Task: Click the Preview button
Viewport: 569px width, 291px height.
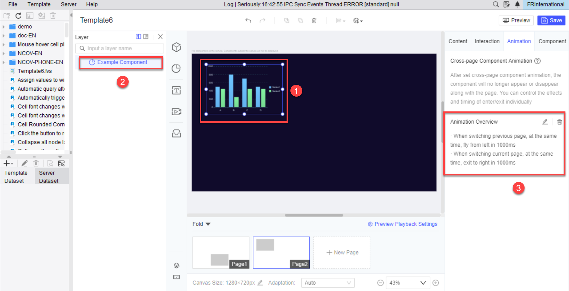Action: tap(516, 20)
